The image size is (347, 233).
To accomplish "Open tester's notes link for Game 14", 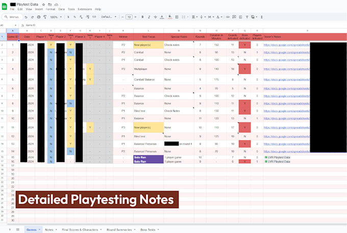I will 287,151.
